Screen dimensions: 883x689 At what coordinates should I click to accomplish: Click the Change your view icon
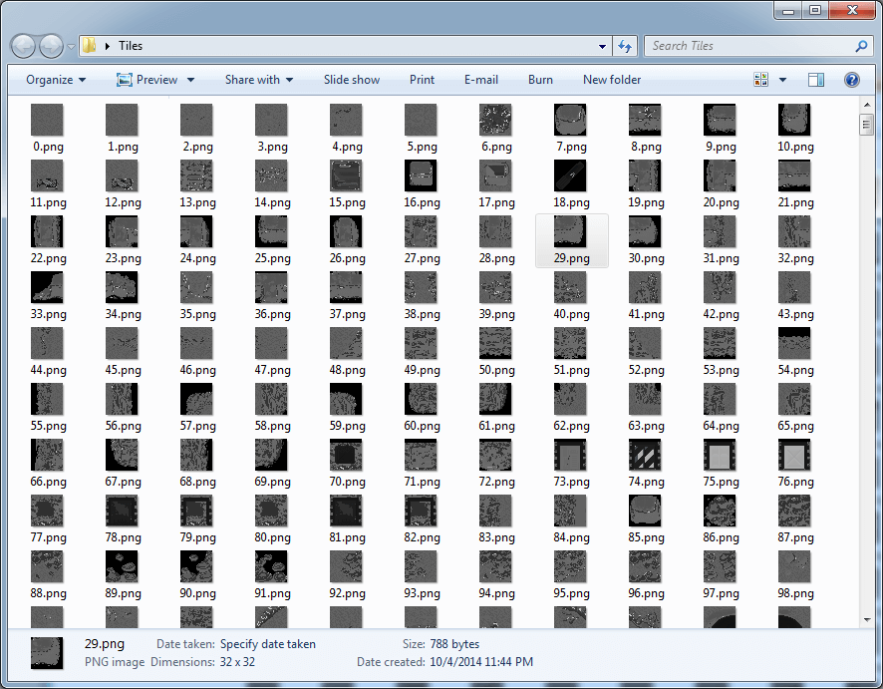(x=761, y=80)
